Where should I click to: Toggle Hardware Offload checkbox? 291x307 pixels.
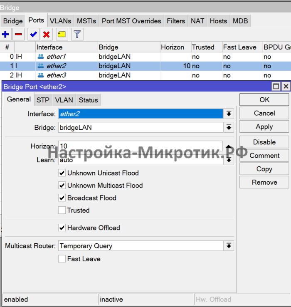point(62,228)
